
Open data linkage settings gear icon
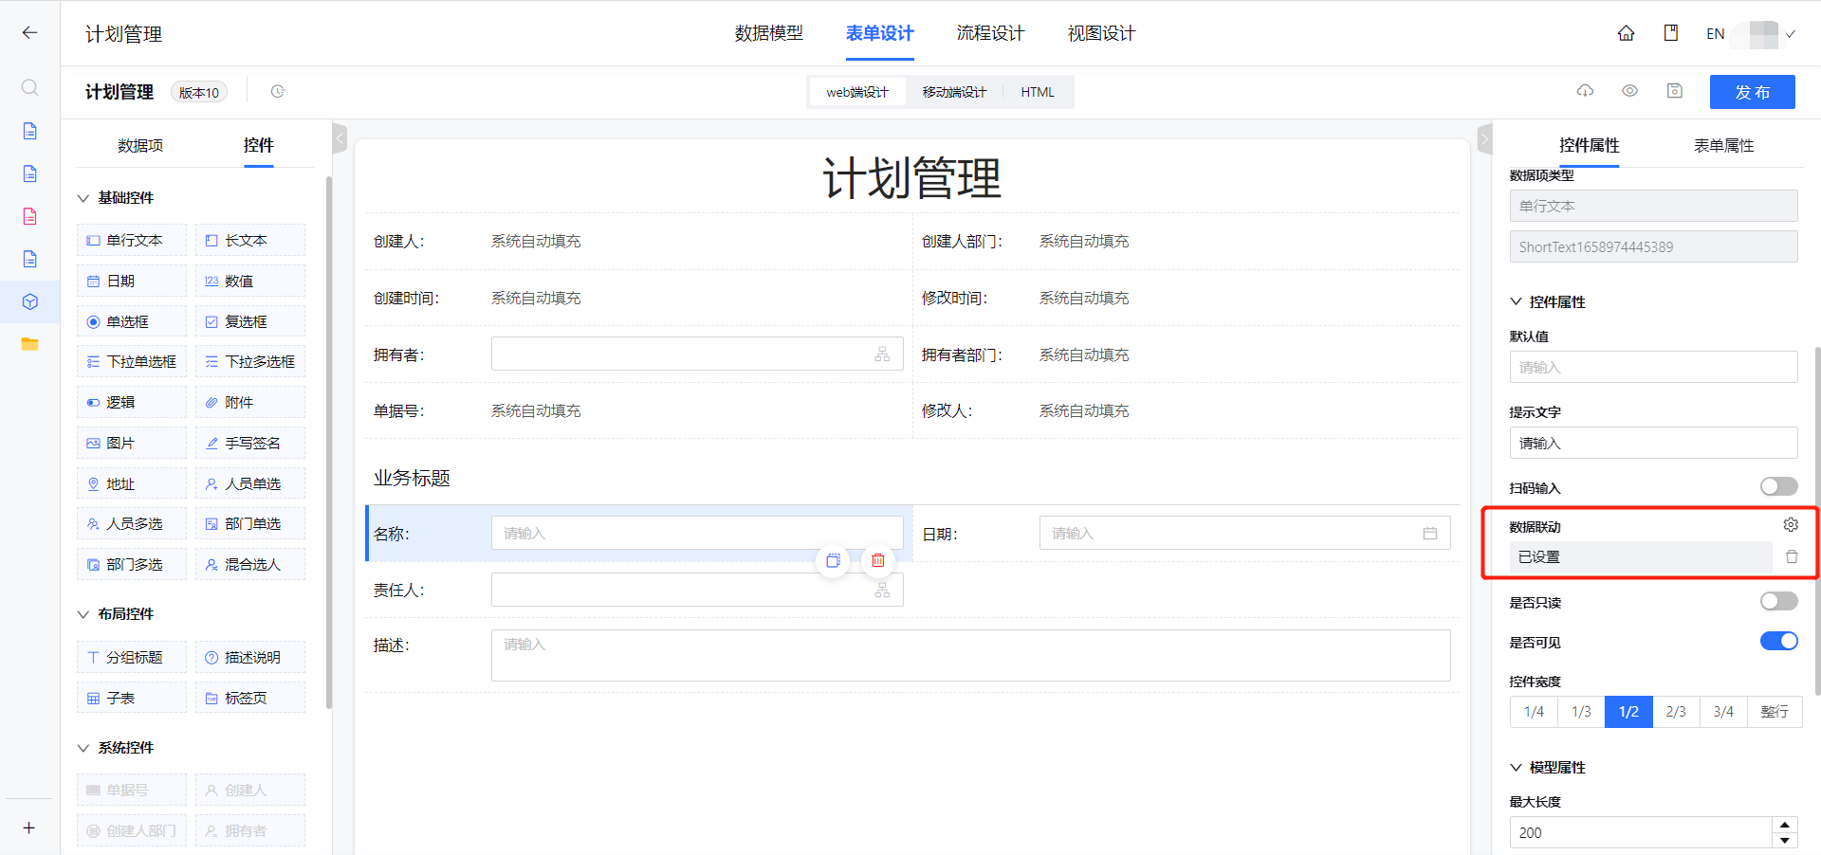(1791, 525)
